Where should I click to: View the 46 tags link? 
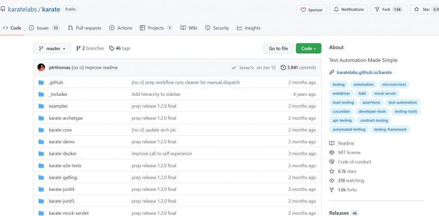coord(120,48)
